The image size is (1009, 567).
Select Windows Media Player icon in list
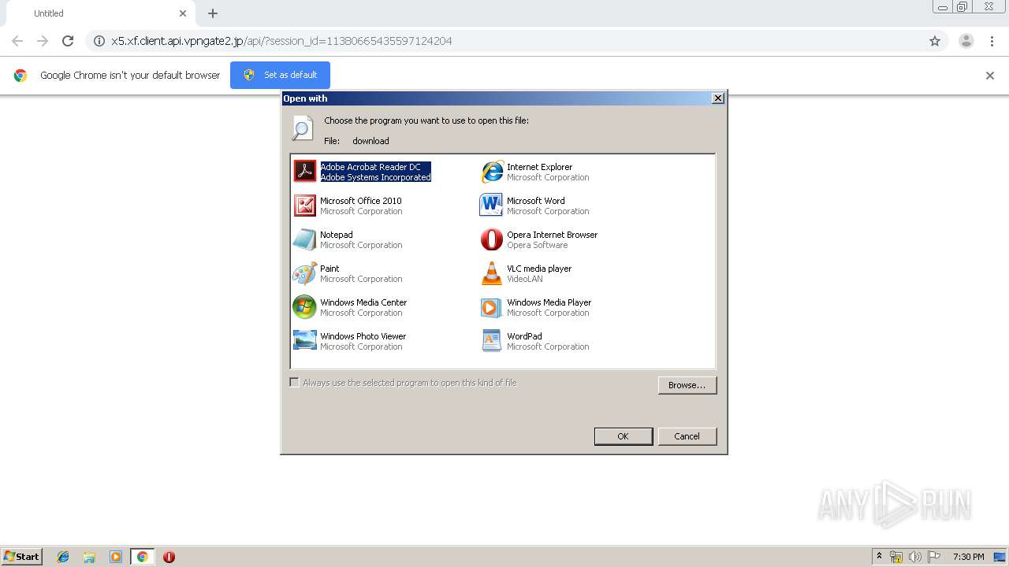click(491, 306)
